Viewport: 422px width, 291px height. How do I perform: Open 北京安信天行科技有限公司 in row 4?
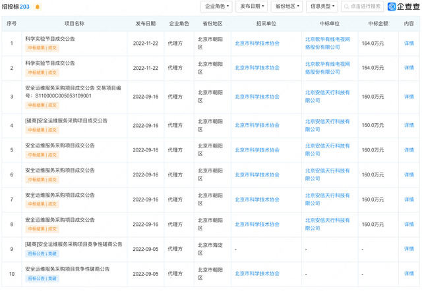327,126
